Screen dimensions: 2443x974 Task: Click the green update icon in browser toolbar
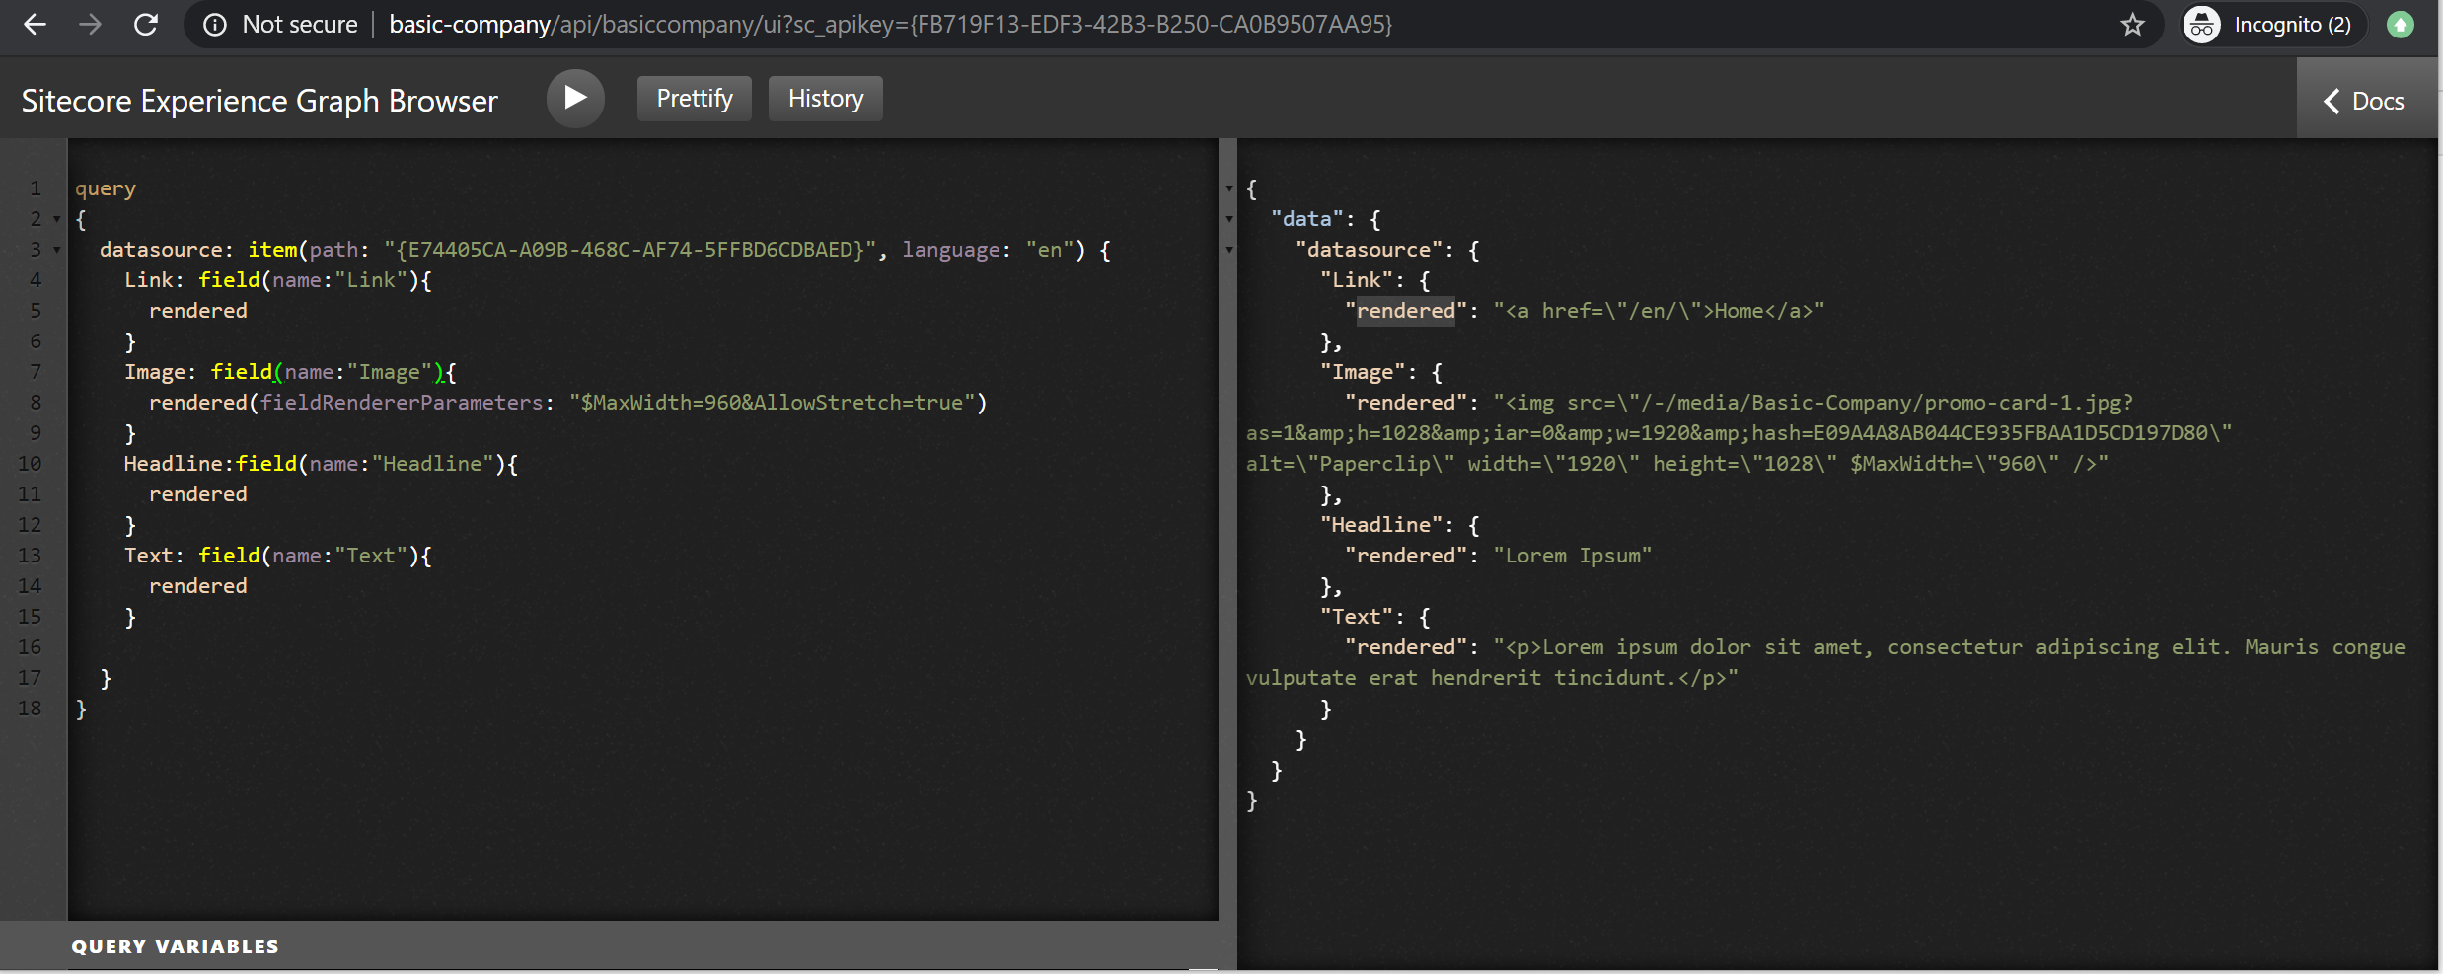tap(2401, 25)
